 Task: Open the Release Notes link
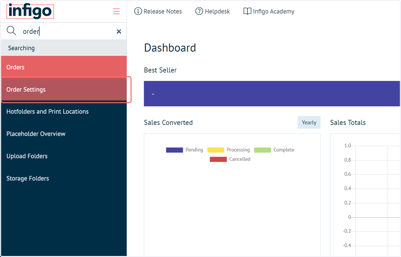tap(162, 11)
